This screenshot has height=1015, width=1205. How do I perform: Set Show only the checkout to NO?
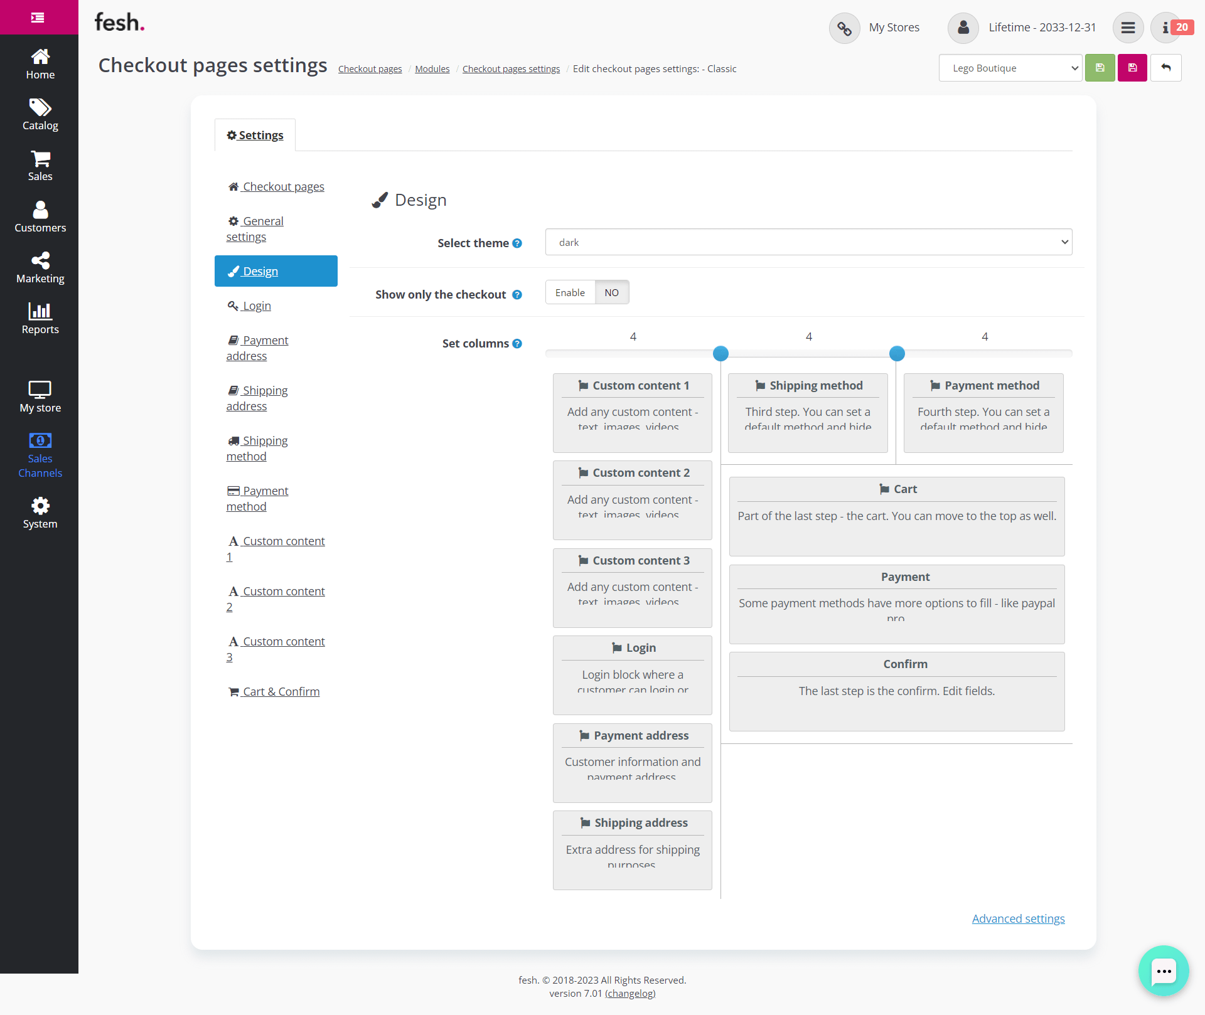click(611, 292)
